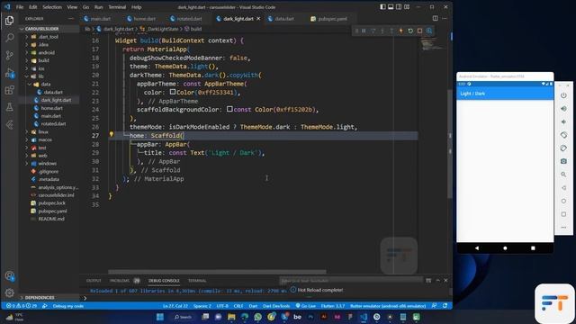Viewport: 576px width, 324px height.
Task: Click the lightbulb code action icon
Action: click(x=112, y=134)
